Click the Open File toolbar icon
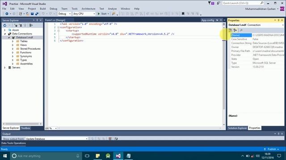This screenshot has height=160, width=286. point(28,14)
